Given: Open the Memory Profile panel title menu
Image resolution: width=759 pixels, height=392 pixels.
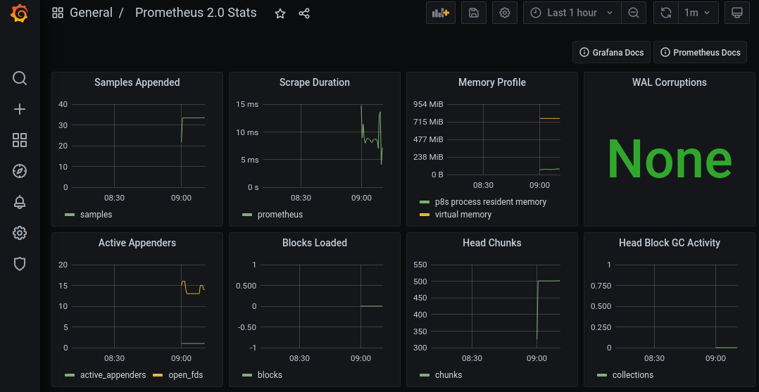Looking at the screenshot, I should click(491, 82).
